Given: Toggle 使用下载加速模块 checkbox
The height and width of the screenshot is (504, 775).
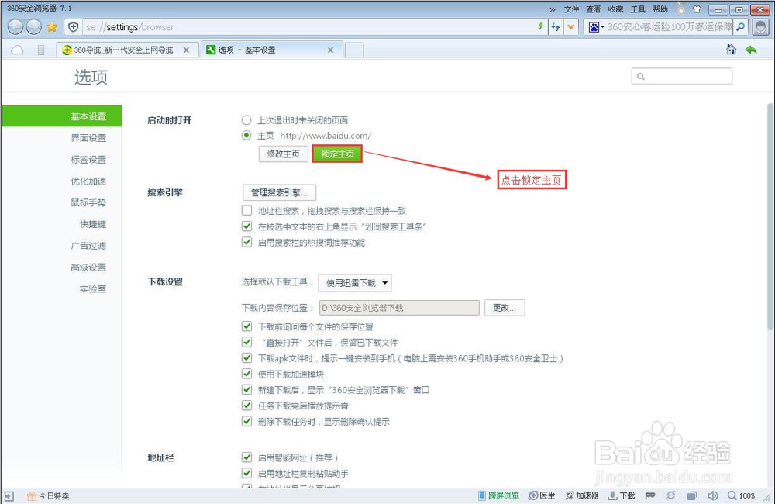Looking at the screenshot, I should 246,374.
